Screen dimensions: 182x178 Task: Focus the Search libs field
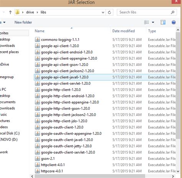(147, 12)
